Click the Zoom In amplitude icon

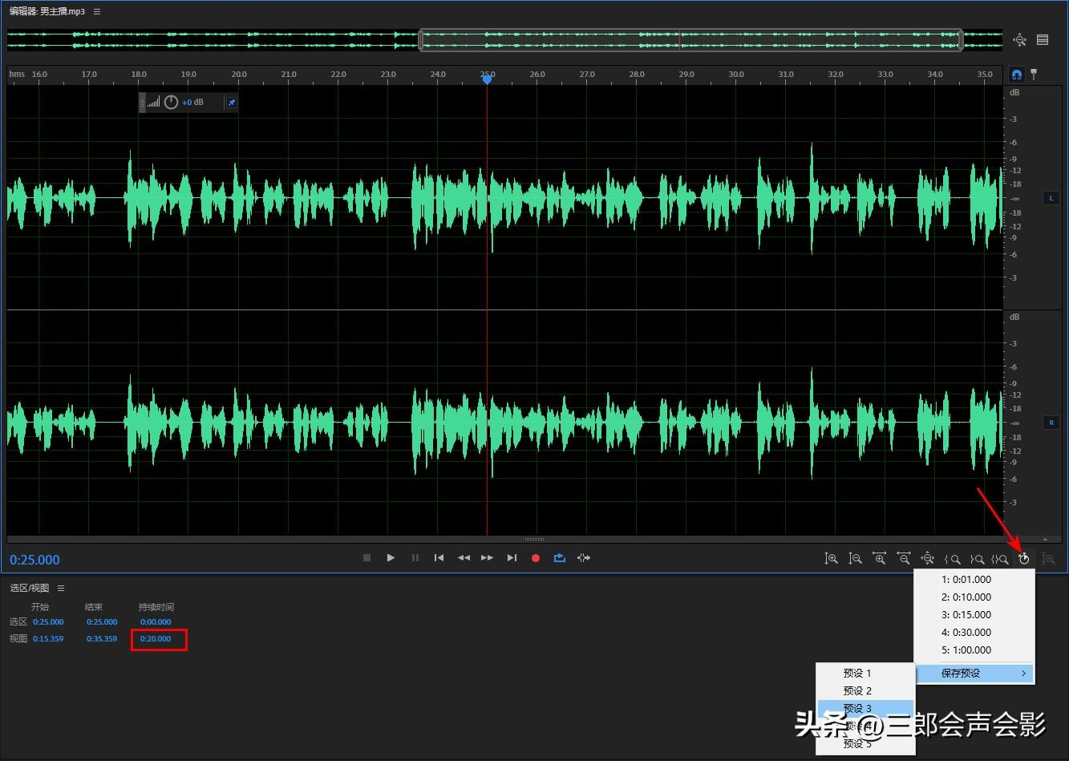click(832, 559)
